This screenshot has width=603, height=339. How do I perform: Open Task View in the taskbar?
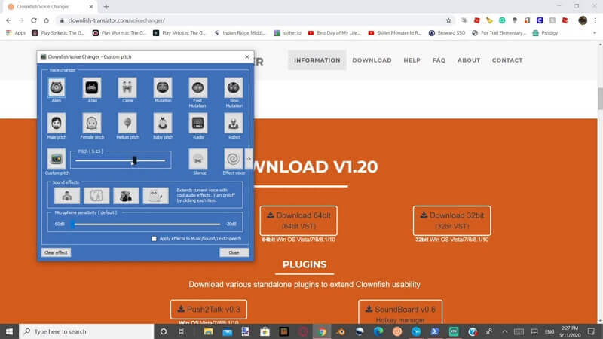182,331
